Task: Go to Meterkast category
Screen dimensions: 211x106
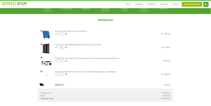Action: pyautogui.click(x=163, y=9)
